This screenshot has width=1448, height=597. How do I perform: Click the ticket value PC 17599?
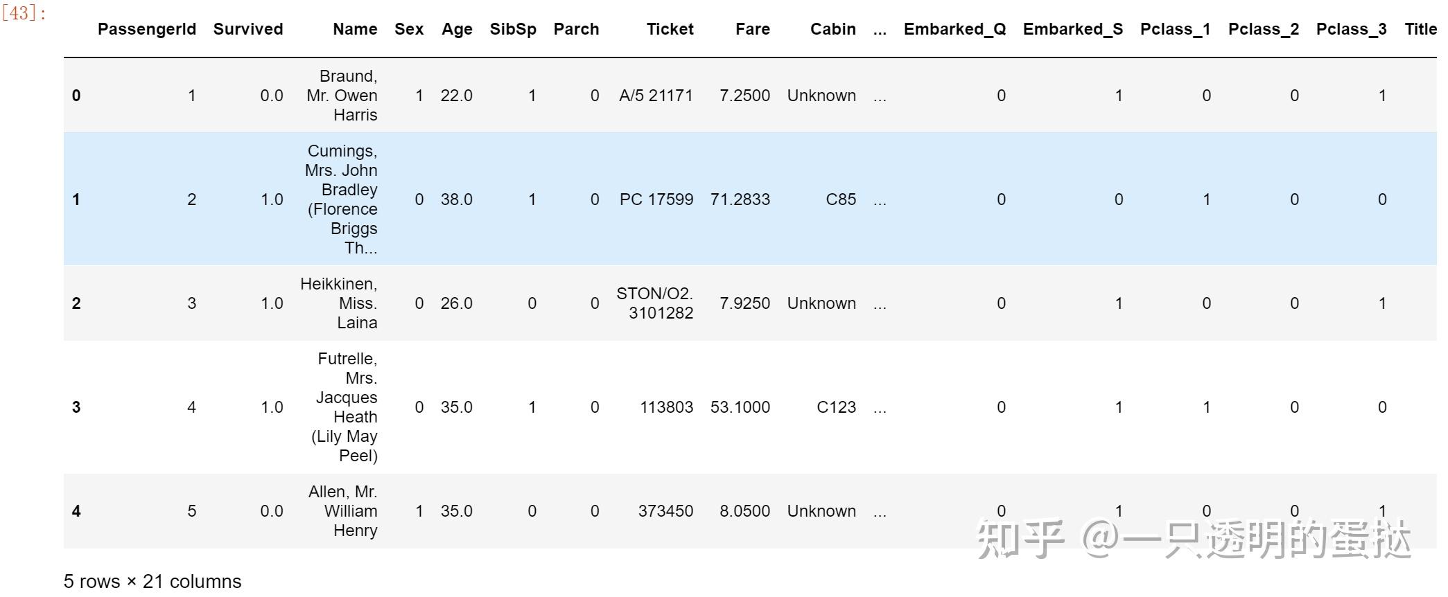click(x=656, y=199)
